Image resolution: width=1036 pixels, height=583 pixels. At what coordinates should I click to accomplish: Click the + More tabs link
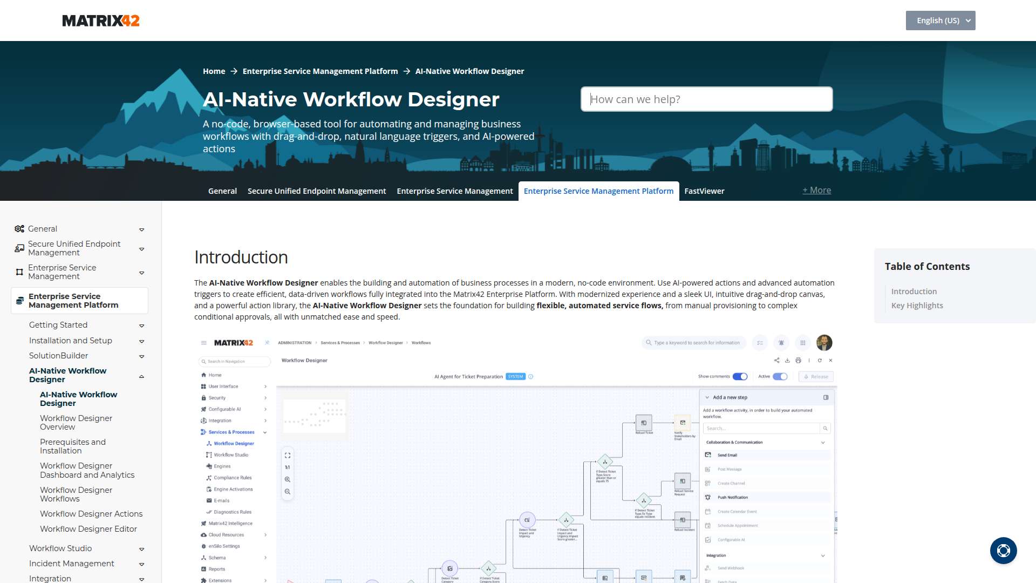pyautogui.click(x=816, y=190)
